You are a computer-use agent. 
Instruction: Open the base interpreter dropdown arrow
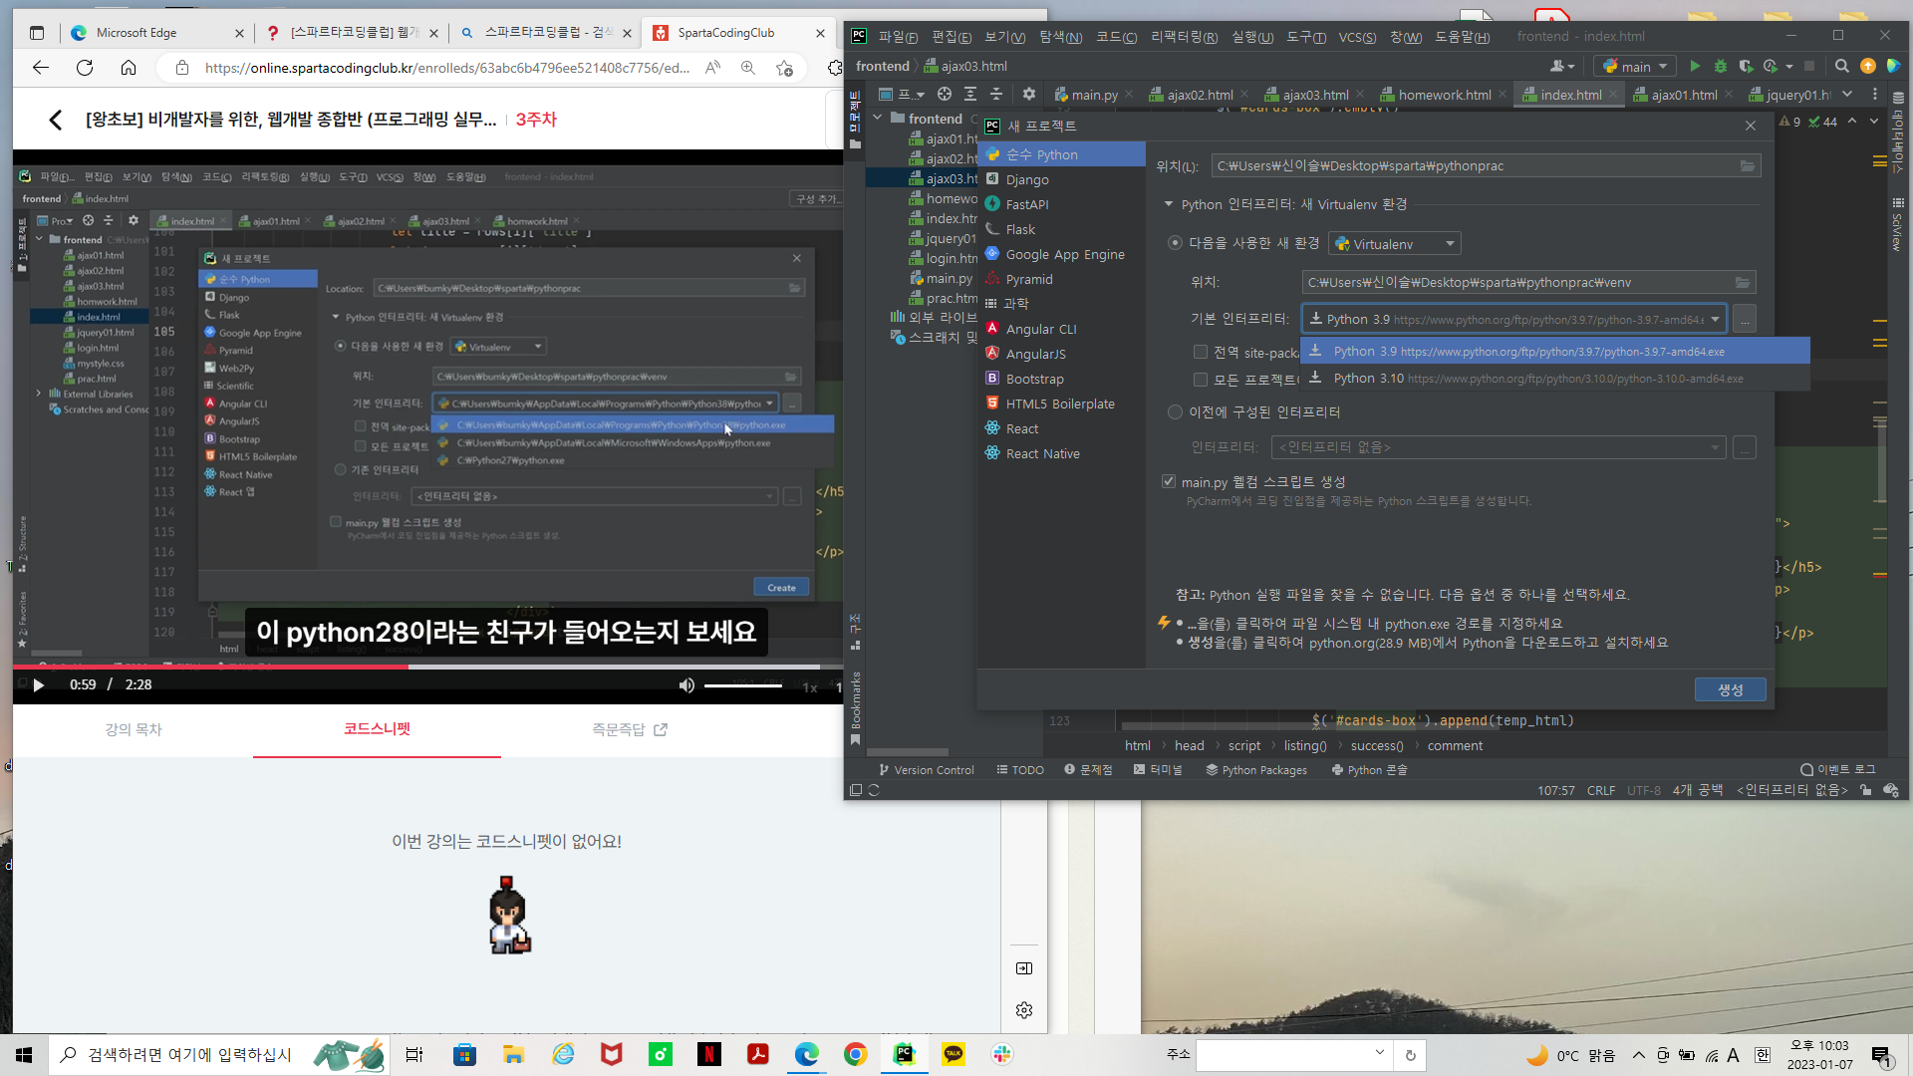click(1715, 320)
